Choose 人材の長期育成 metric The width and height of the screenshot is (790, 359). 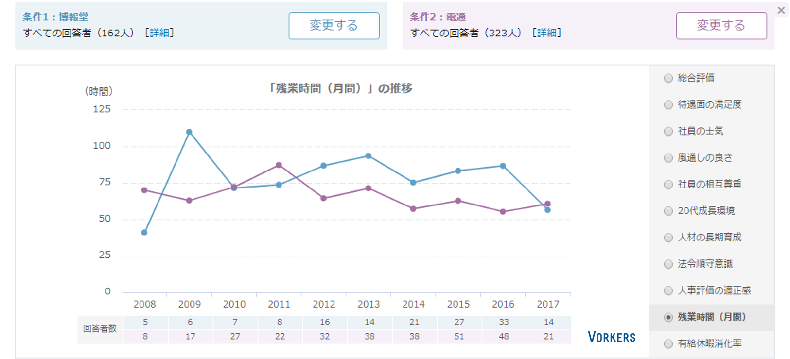pos(668,238)
